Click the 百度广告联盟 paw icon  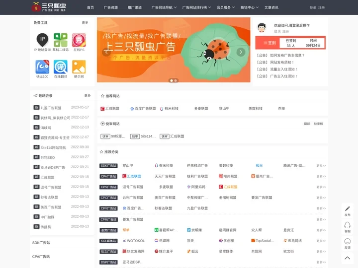pos(132,109)
